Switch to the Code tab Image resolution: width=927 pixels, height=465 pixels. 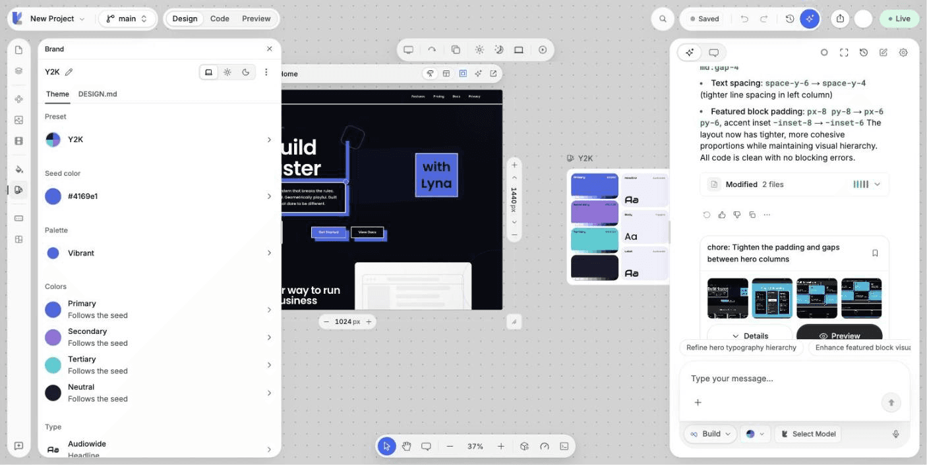(x=220, y=18)
